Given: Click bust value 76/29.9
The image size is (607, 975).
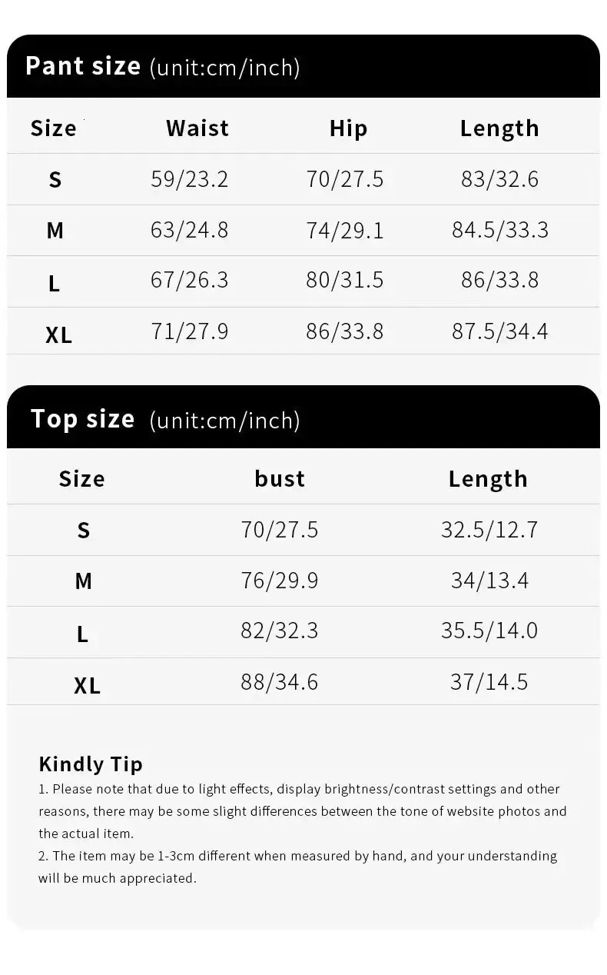Looking at the screenshot, I should coord(280,581).
